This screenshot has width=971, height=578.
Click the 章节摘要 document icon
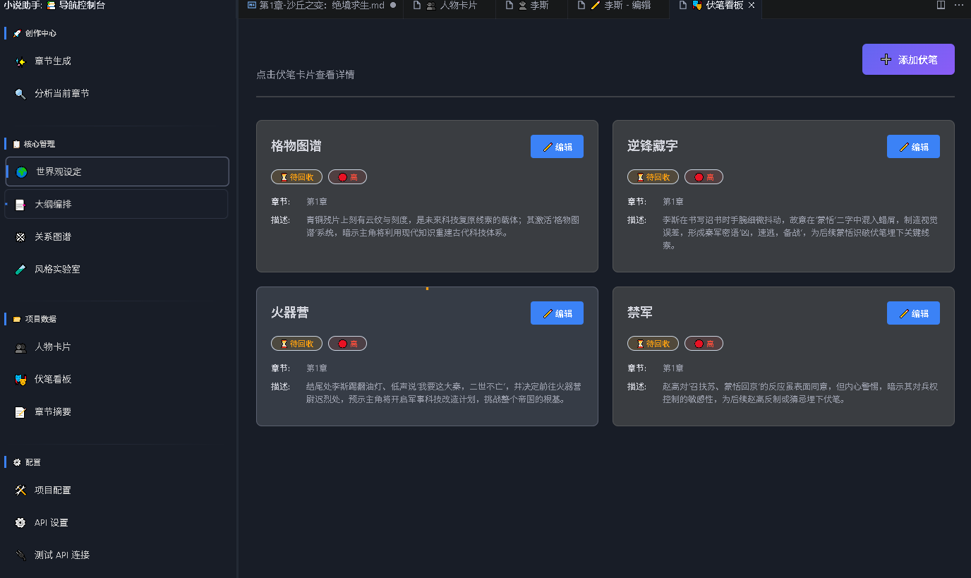(x=20, y=411)
